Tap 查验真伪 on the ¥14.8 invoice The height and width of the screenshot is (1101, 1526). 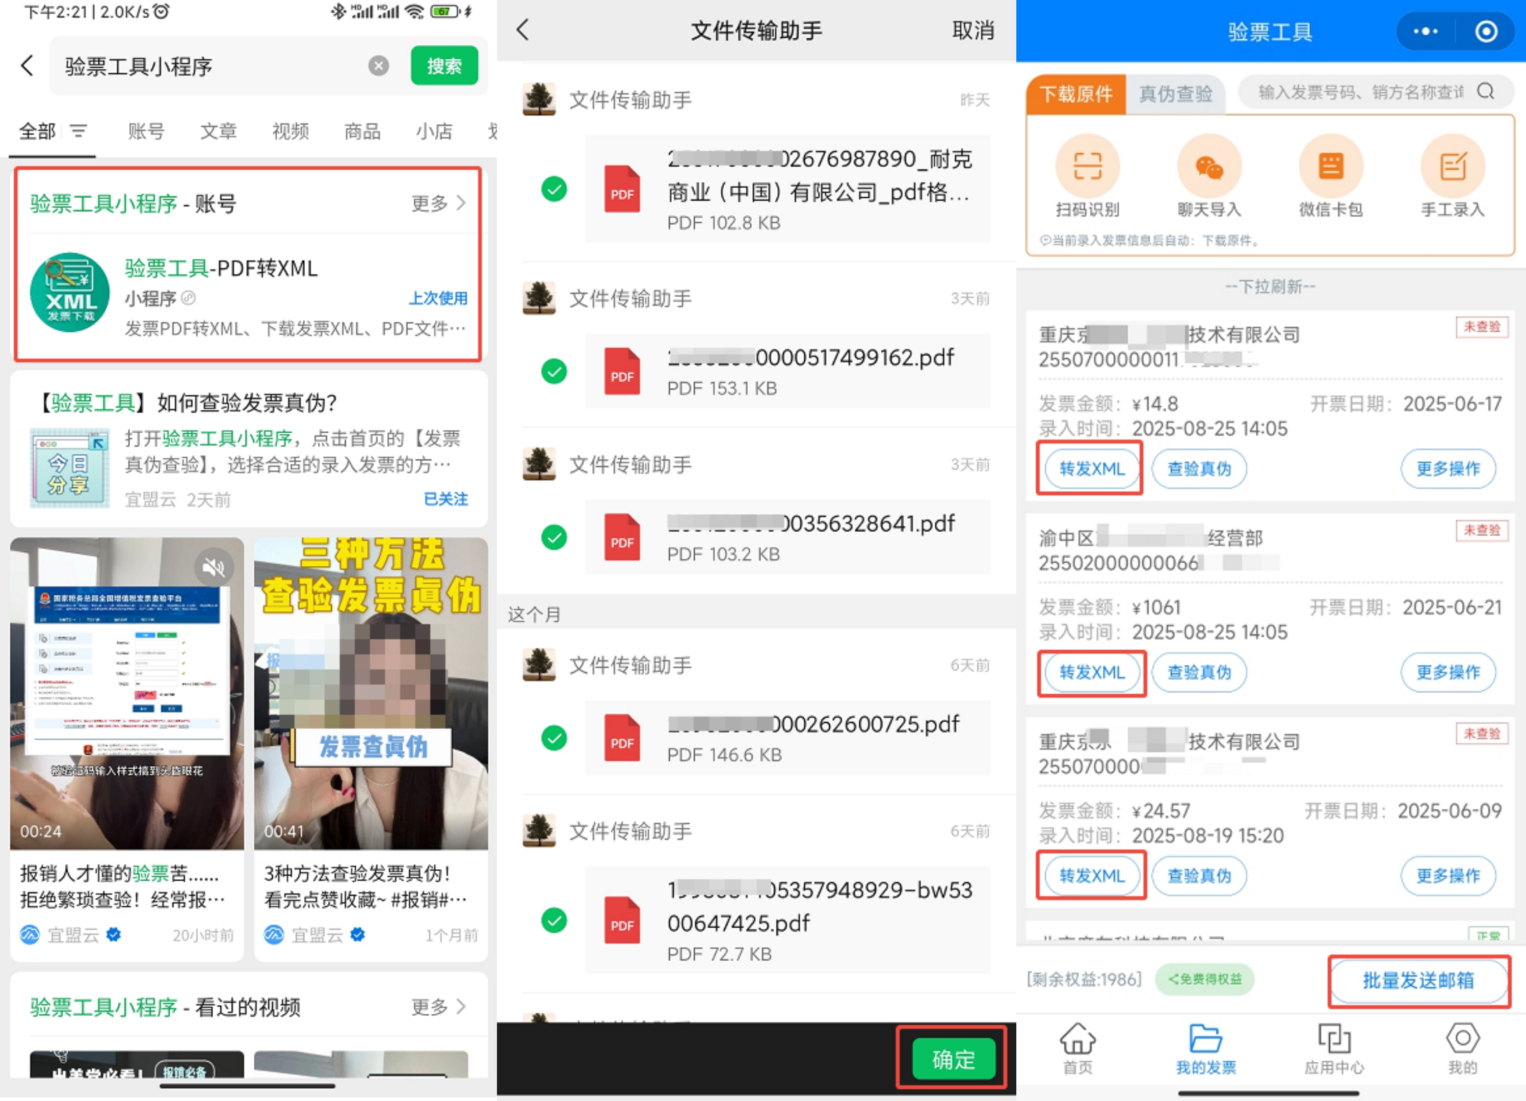pos(1199,468)
